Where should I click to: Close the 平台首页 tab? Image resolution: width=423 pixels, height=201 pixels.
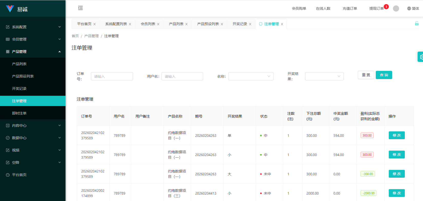(95, 24)
